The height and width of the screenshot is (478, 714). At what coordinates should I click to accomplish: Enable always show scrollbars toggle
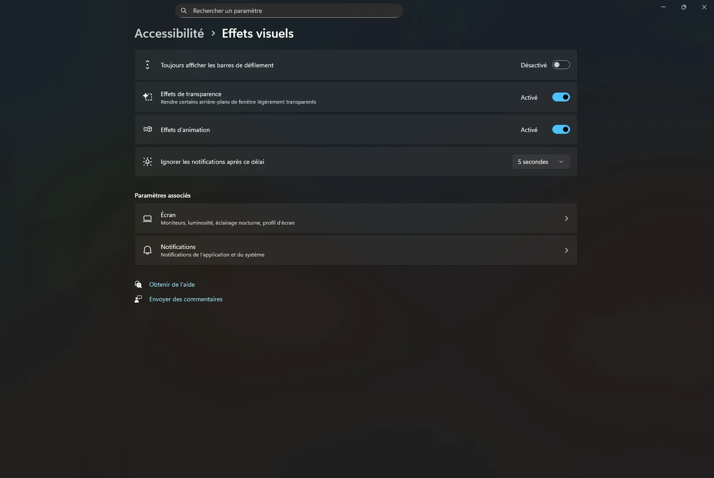(x=561, y=65)
